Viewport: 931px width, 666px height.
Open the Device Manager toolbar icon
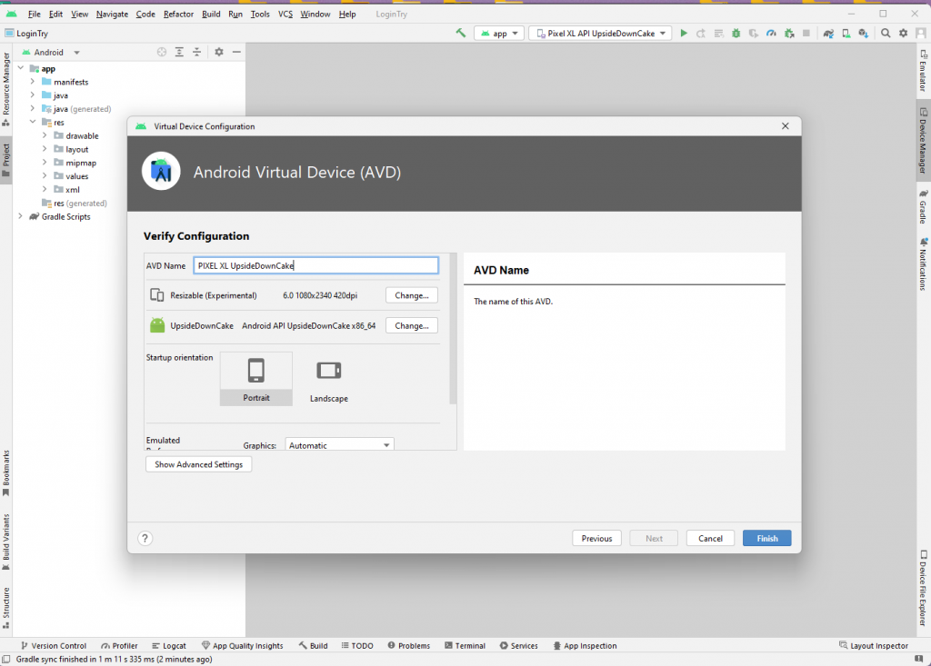tap(846, 34)
